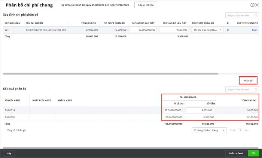Go to previous page with Trước

232,130
